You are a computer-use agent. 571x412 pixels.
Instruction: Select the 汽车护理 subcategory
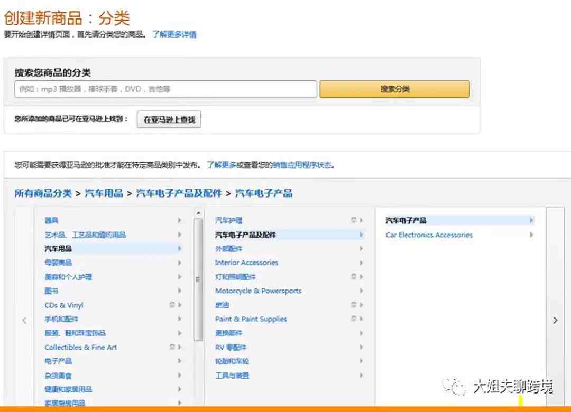229,220
